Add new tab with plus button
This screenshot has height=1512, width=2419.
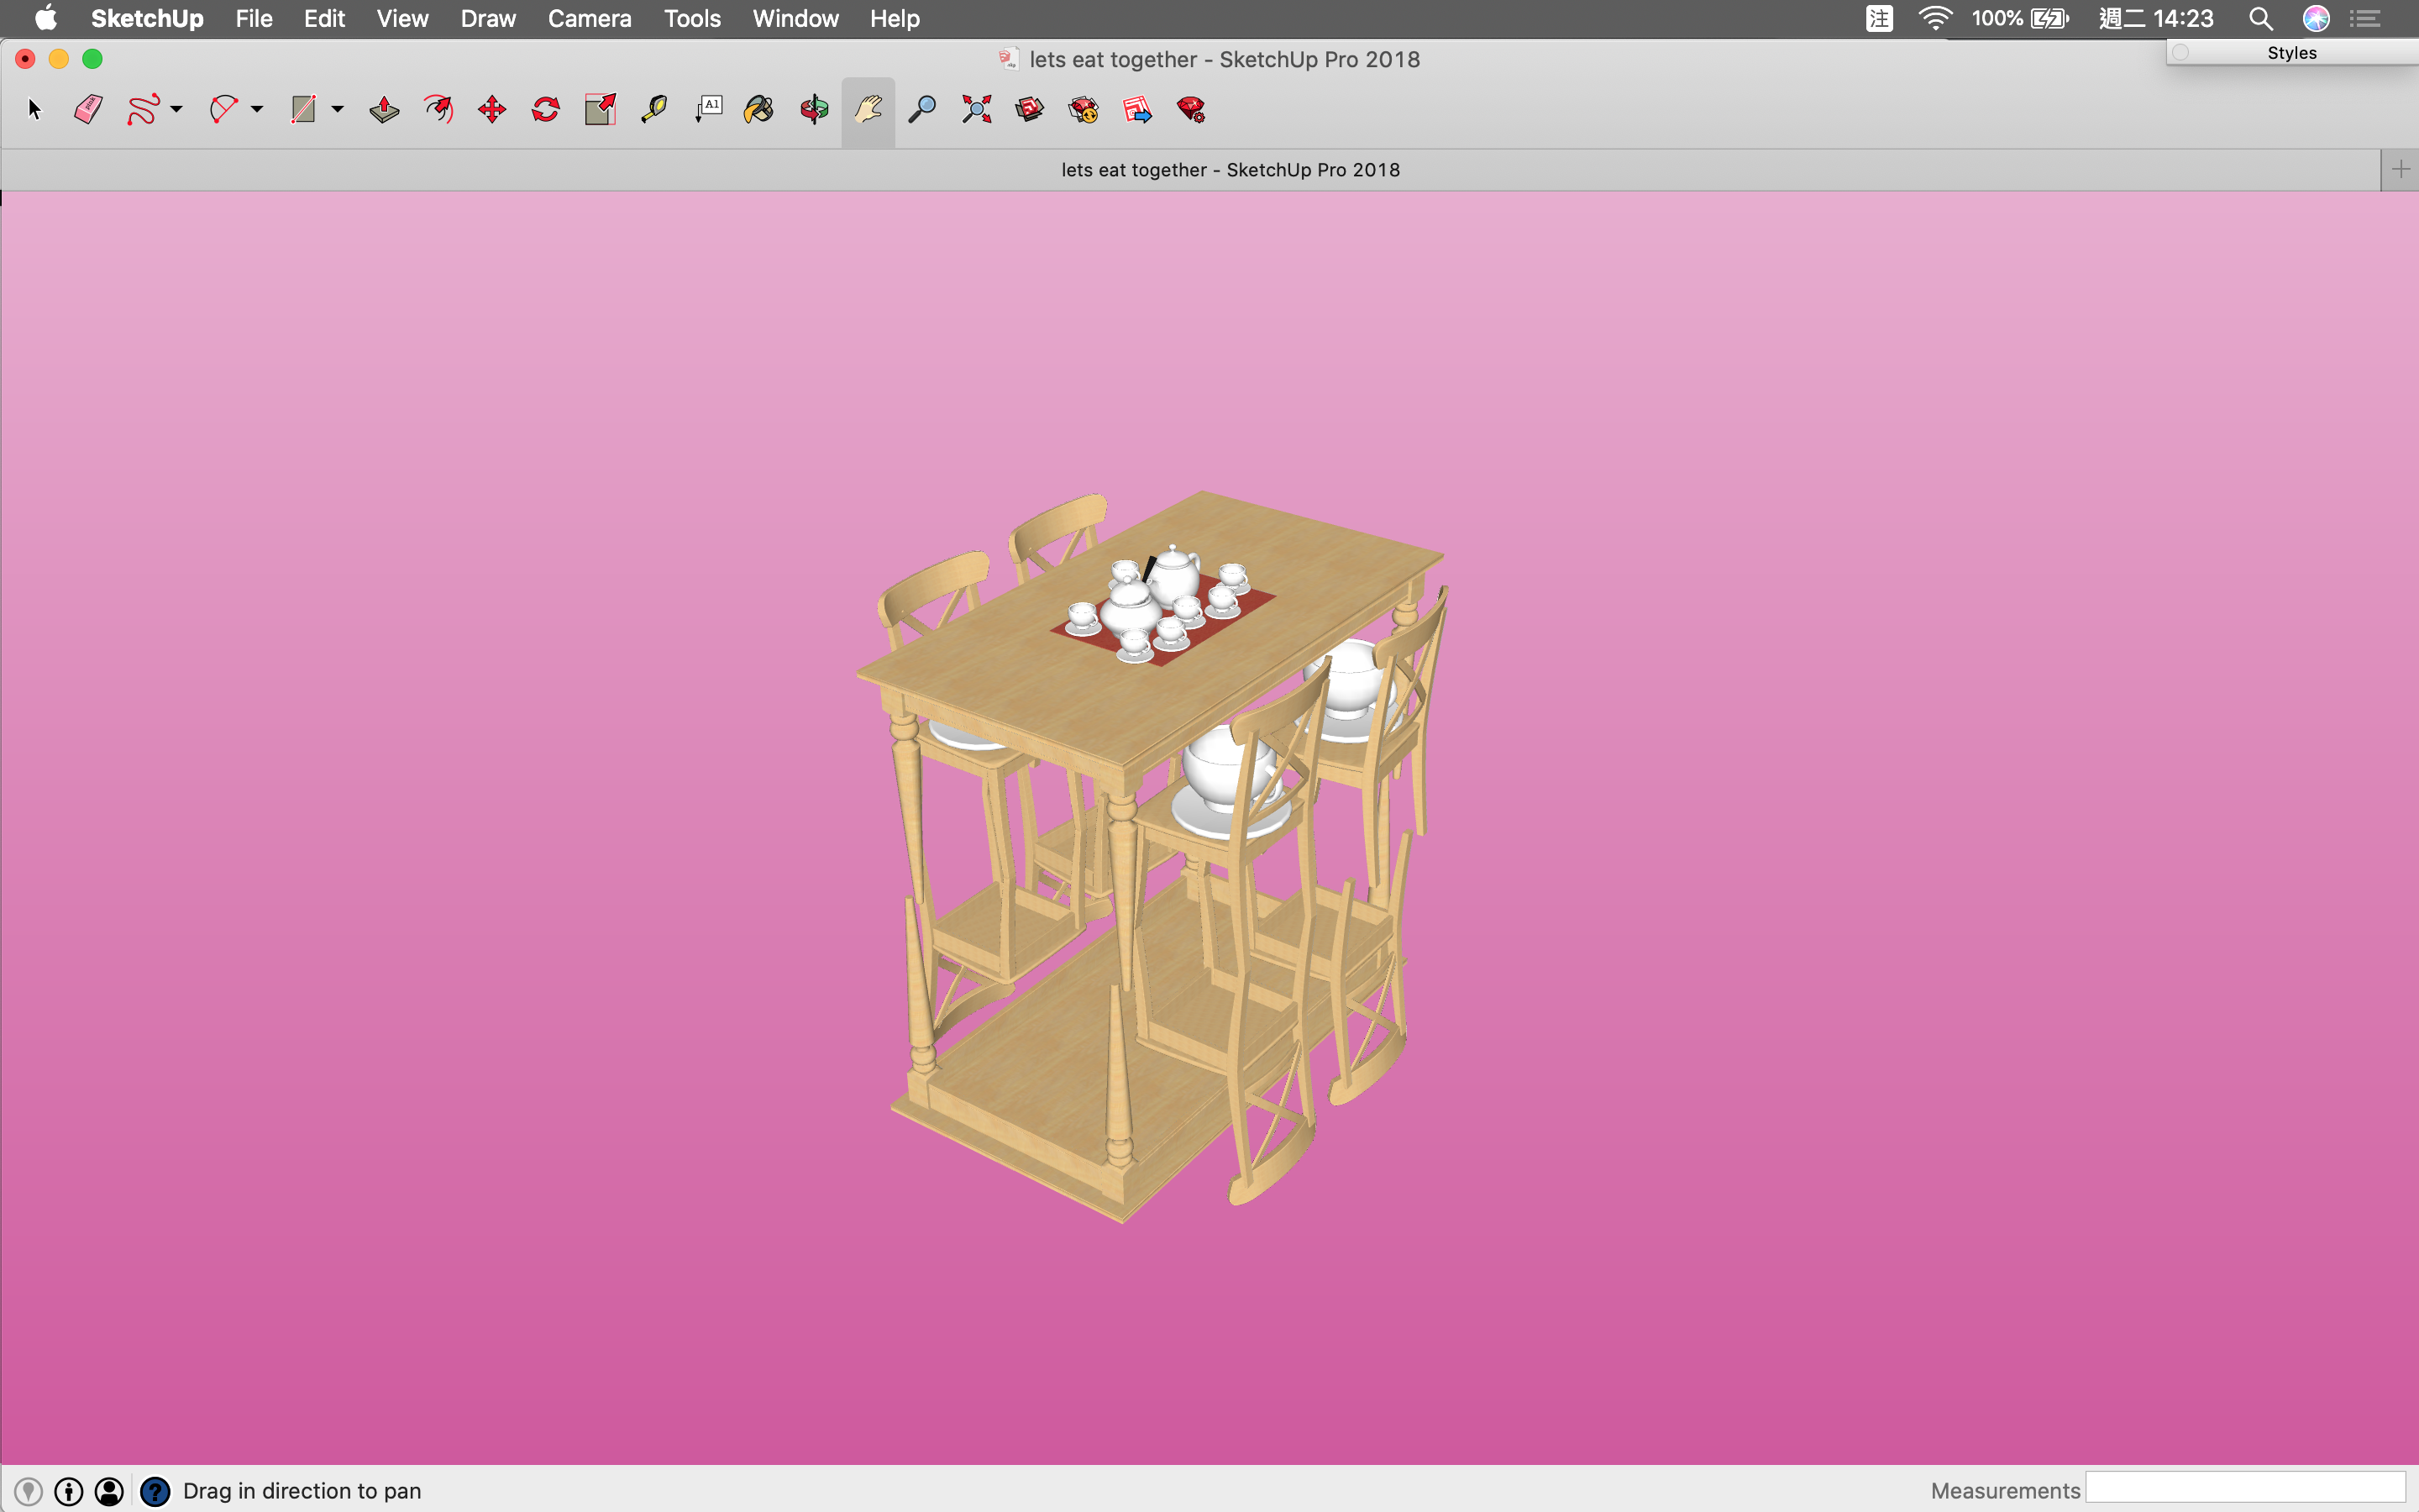[2400, 169]
